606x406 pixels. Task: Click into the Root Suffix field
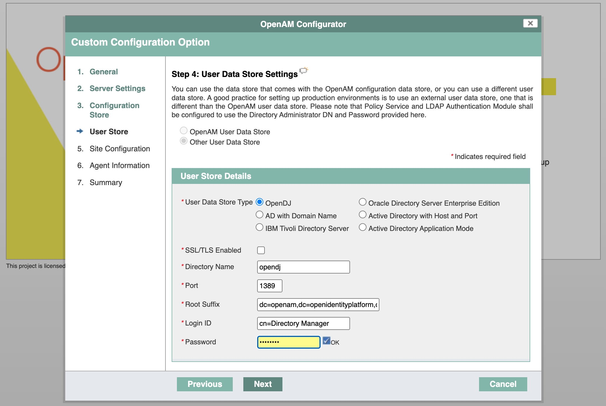point(318,305)
